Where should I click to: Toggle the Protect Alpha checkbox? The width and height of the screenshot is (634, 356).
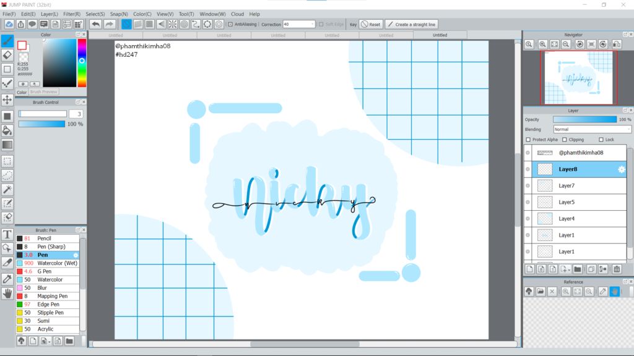pos(528,140)
